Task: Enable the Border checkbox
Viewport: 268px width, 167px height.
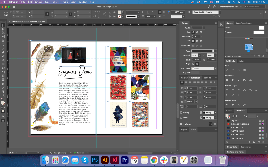Action: 181,118
